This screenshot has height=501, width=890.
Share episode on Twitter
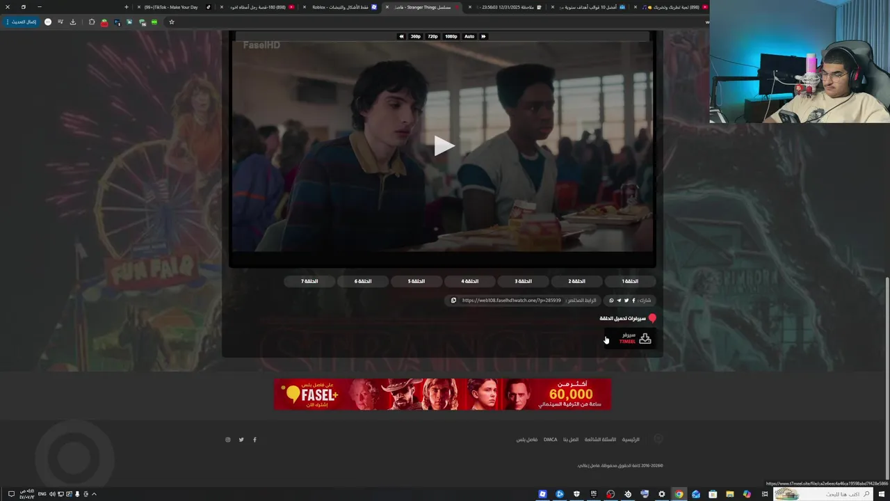(x=626, y=301)
